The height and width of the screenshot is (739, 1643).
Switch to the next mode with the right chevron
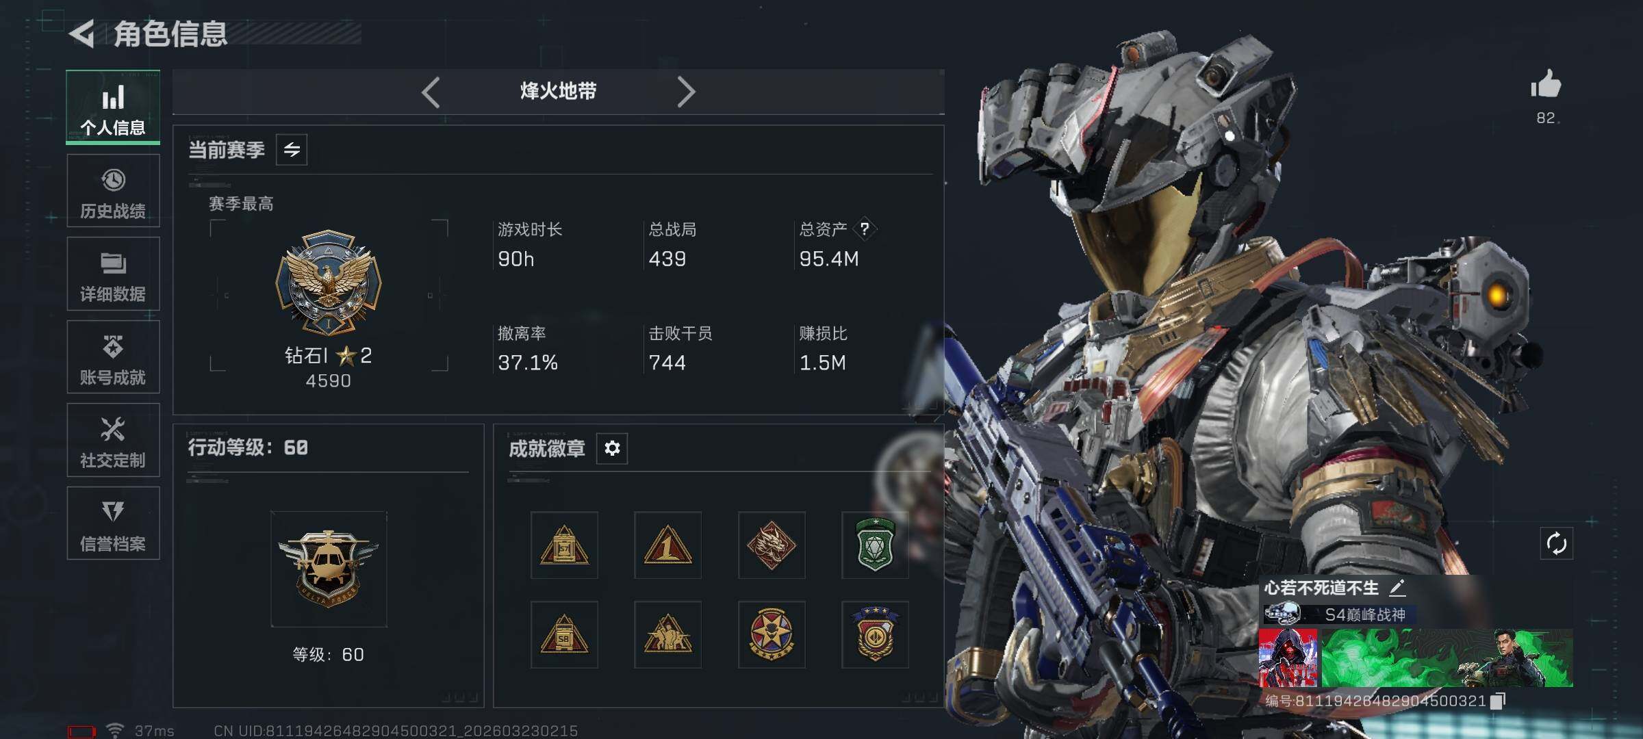[x=686, y=92]
